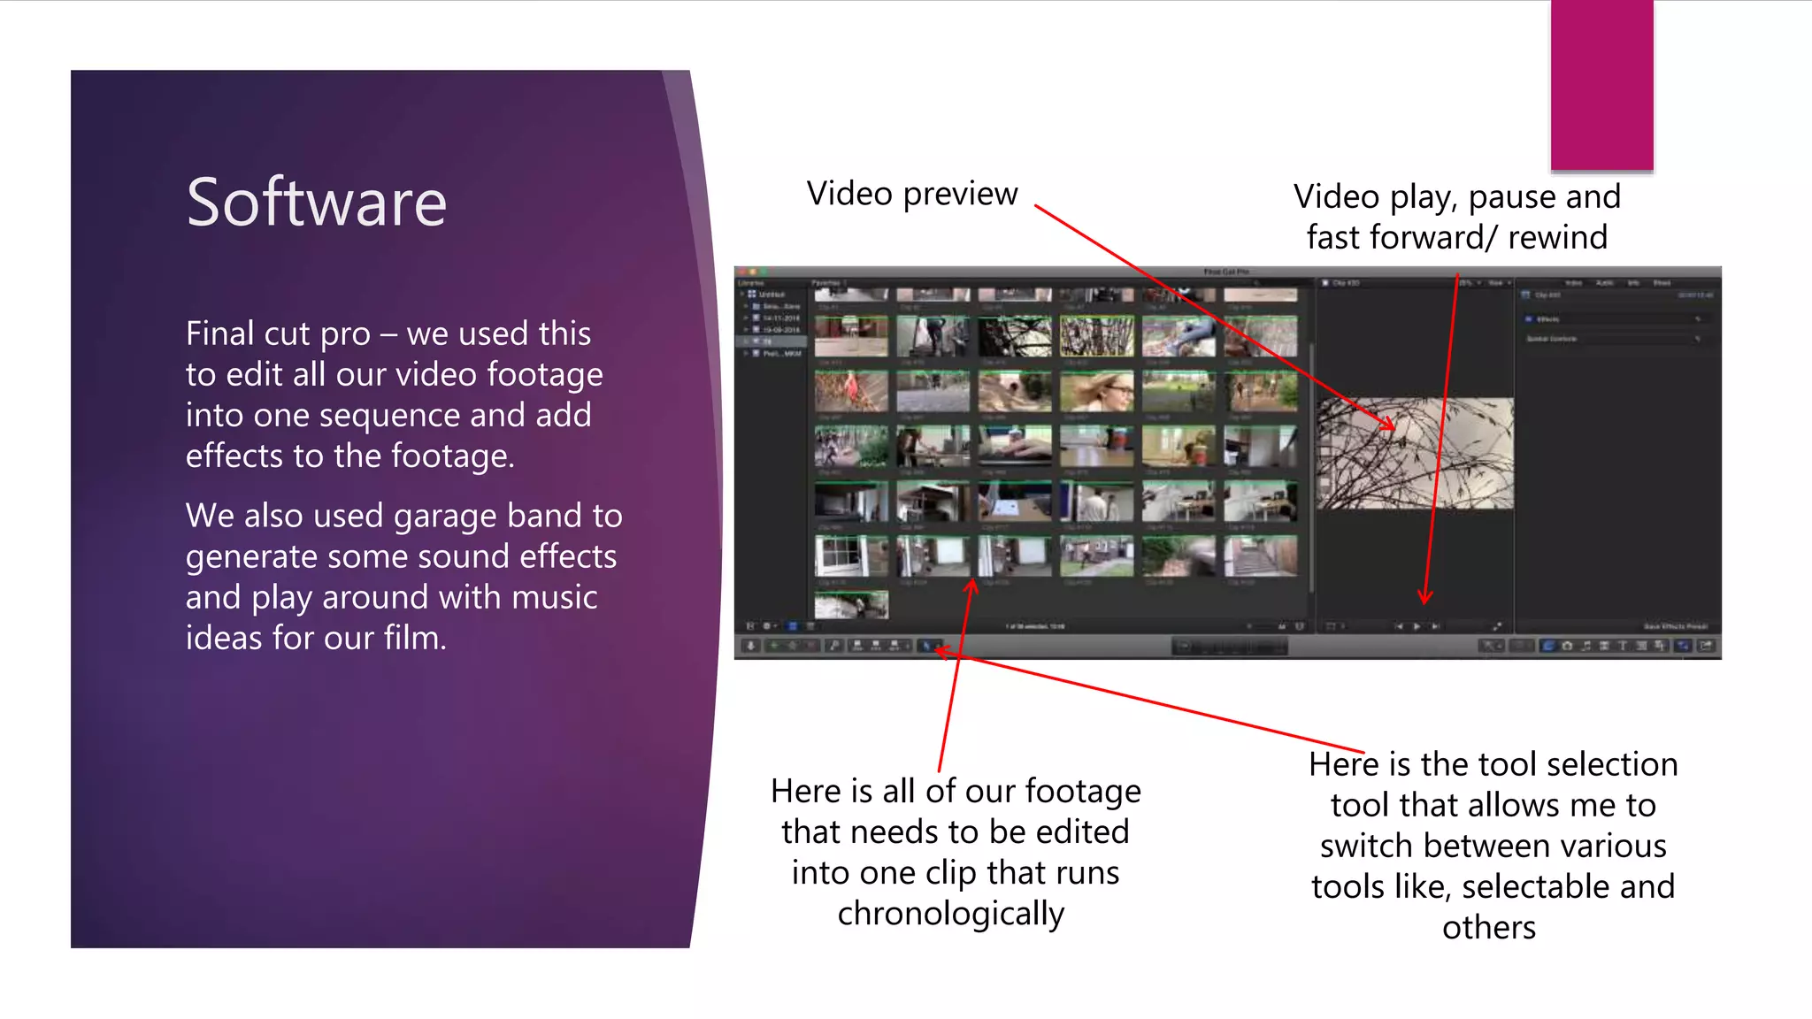Viewport: 1812px width, 1019px height.
Task: Open the Titles browser T icon
Action: pos(1623,646)
